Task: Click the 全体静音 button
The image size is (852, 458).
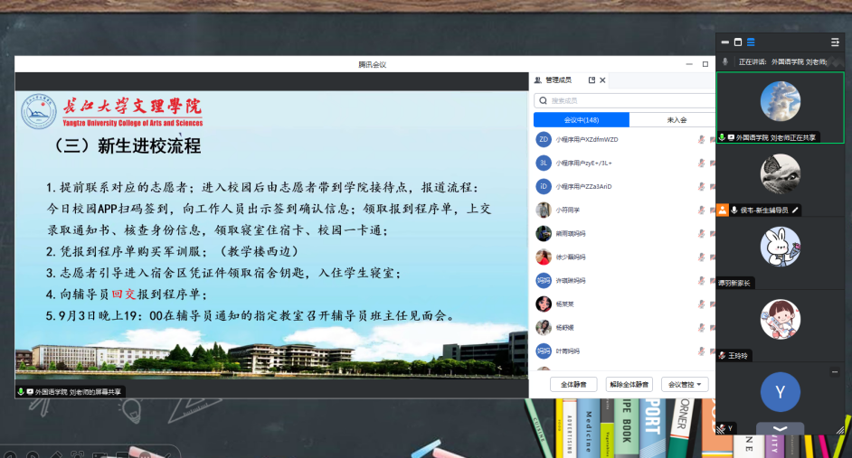Action: coord(573,384)
